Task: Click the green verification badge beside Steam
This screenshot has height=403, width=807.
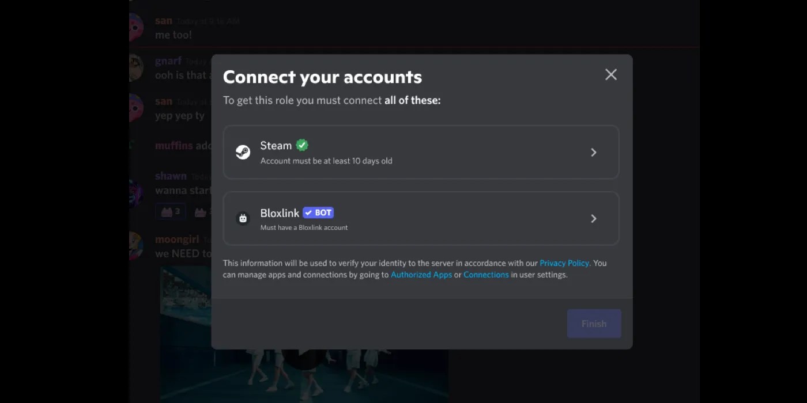Action: coord(302,145)
